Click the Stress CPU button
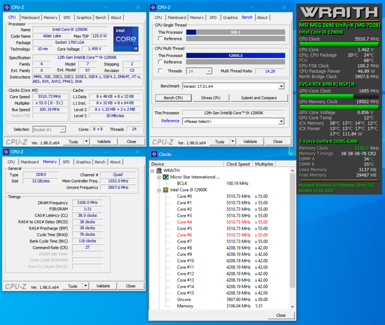 click(211, 98)
